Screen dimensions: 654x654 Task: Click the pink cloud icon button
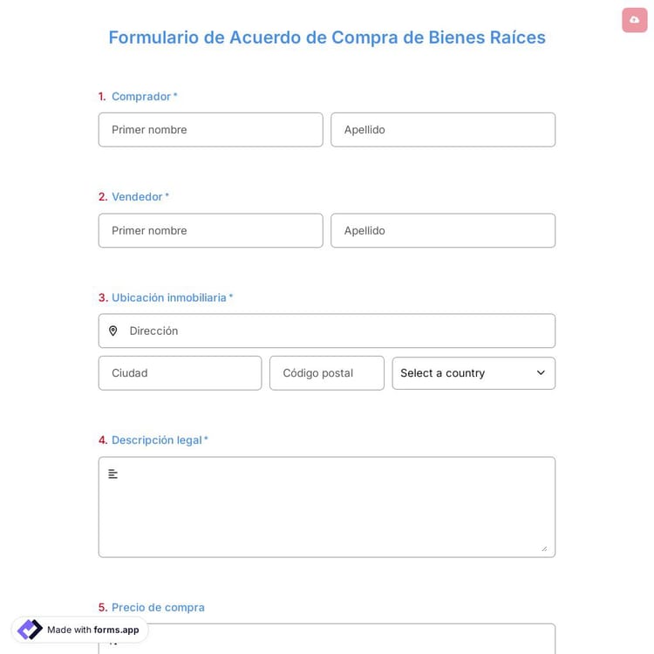[x=634, y=20]
